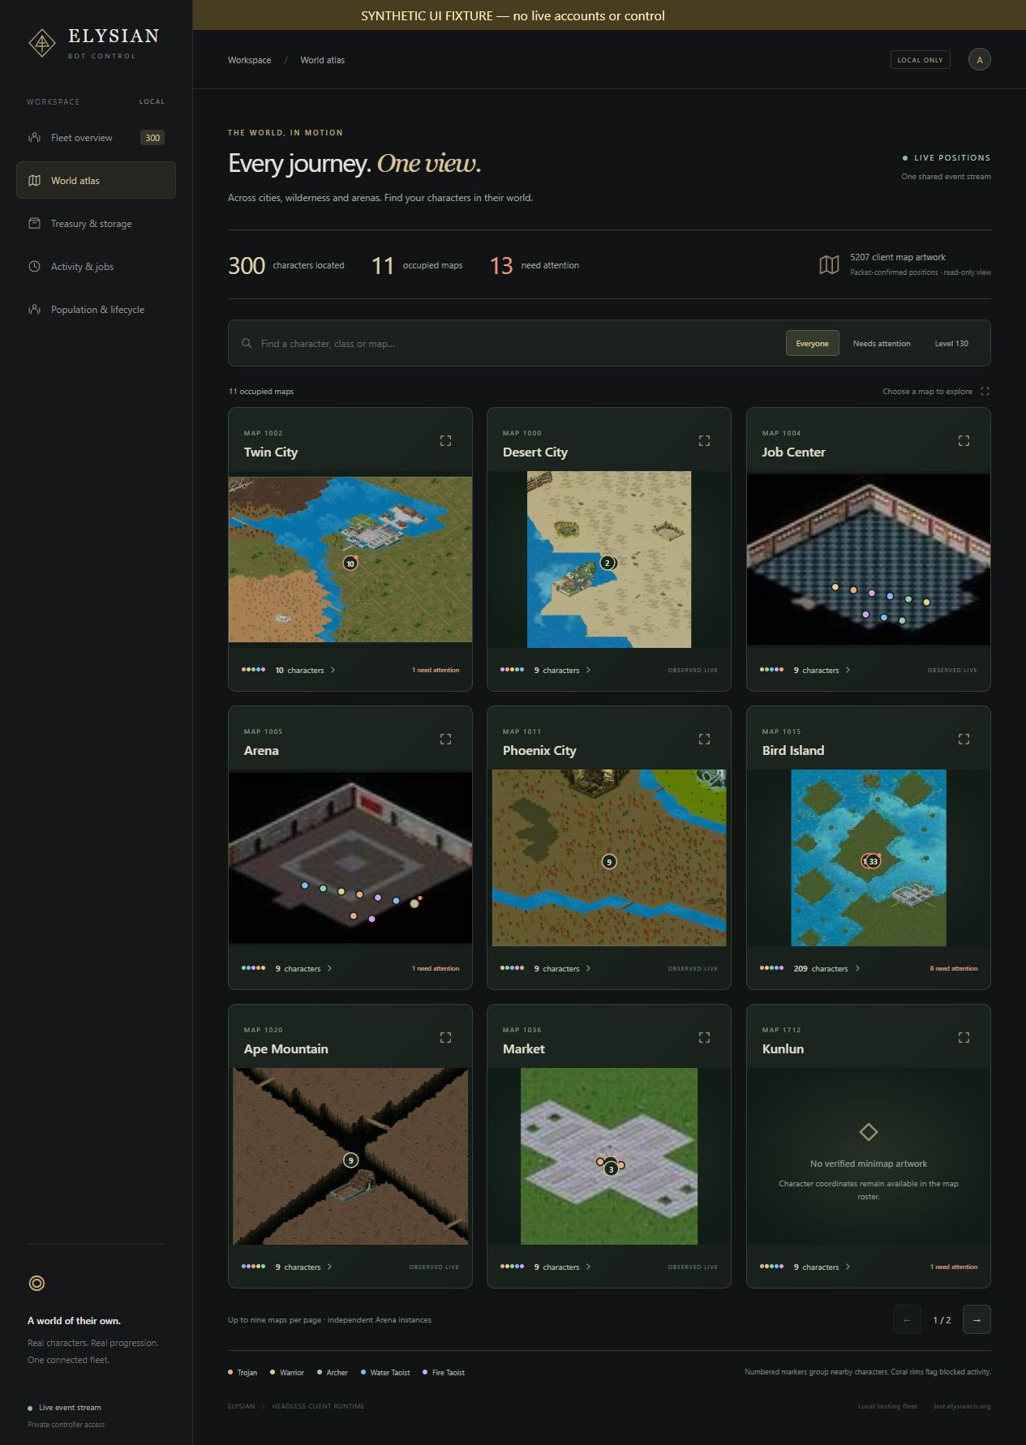
Task: Expand the Arena map fullscreen
Action: (445, 739)
